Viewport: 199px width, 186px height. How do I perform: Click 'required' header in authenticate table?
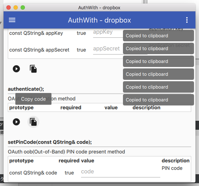[71, 108]
